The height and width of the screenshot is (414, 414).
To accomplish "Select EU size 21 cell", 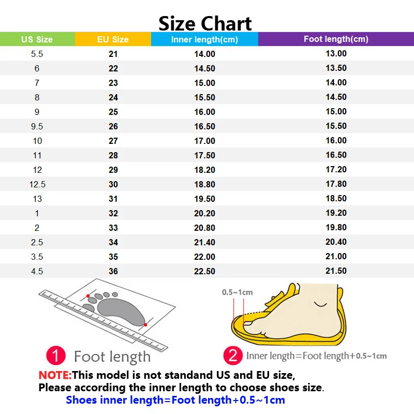I will 113,54.
